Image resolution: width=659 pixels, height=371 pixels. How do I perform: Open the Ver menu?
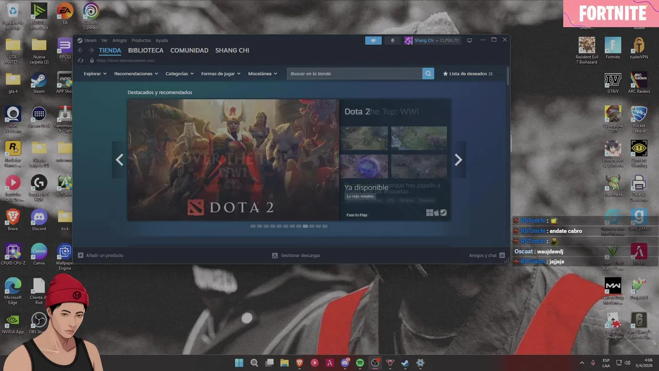tap(105, 40)
